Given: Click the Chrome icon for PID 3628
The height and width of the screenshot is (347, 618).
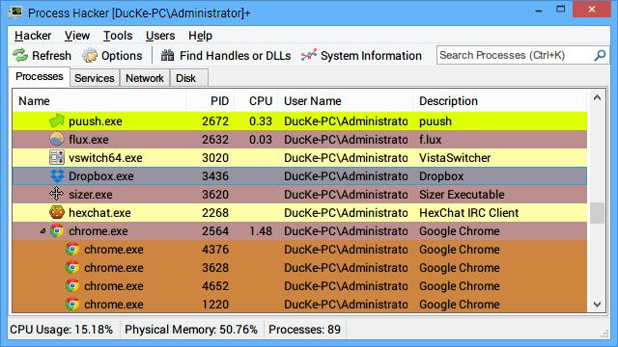Looking at the screenshot, I should (72, 268).
